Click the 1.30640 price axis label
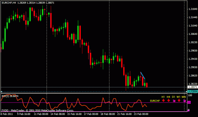198x117 pixels. (193, 34)
